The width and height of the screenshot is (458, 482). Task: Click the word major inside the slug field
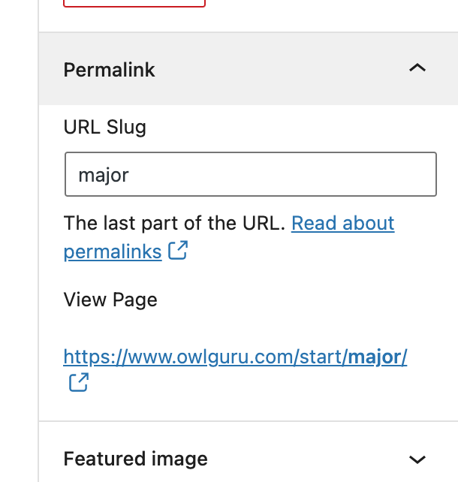[104, 176]
